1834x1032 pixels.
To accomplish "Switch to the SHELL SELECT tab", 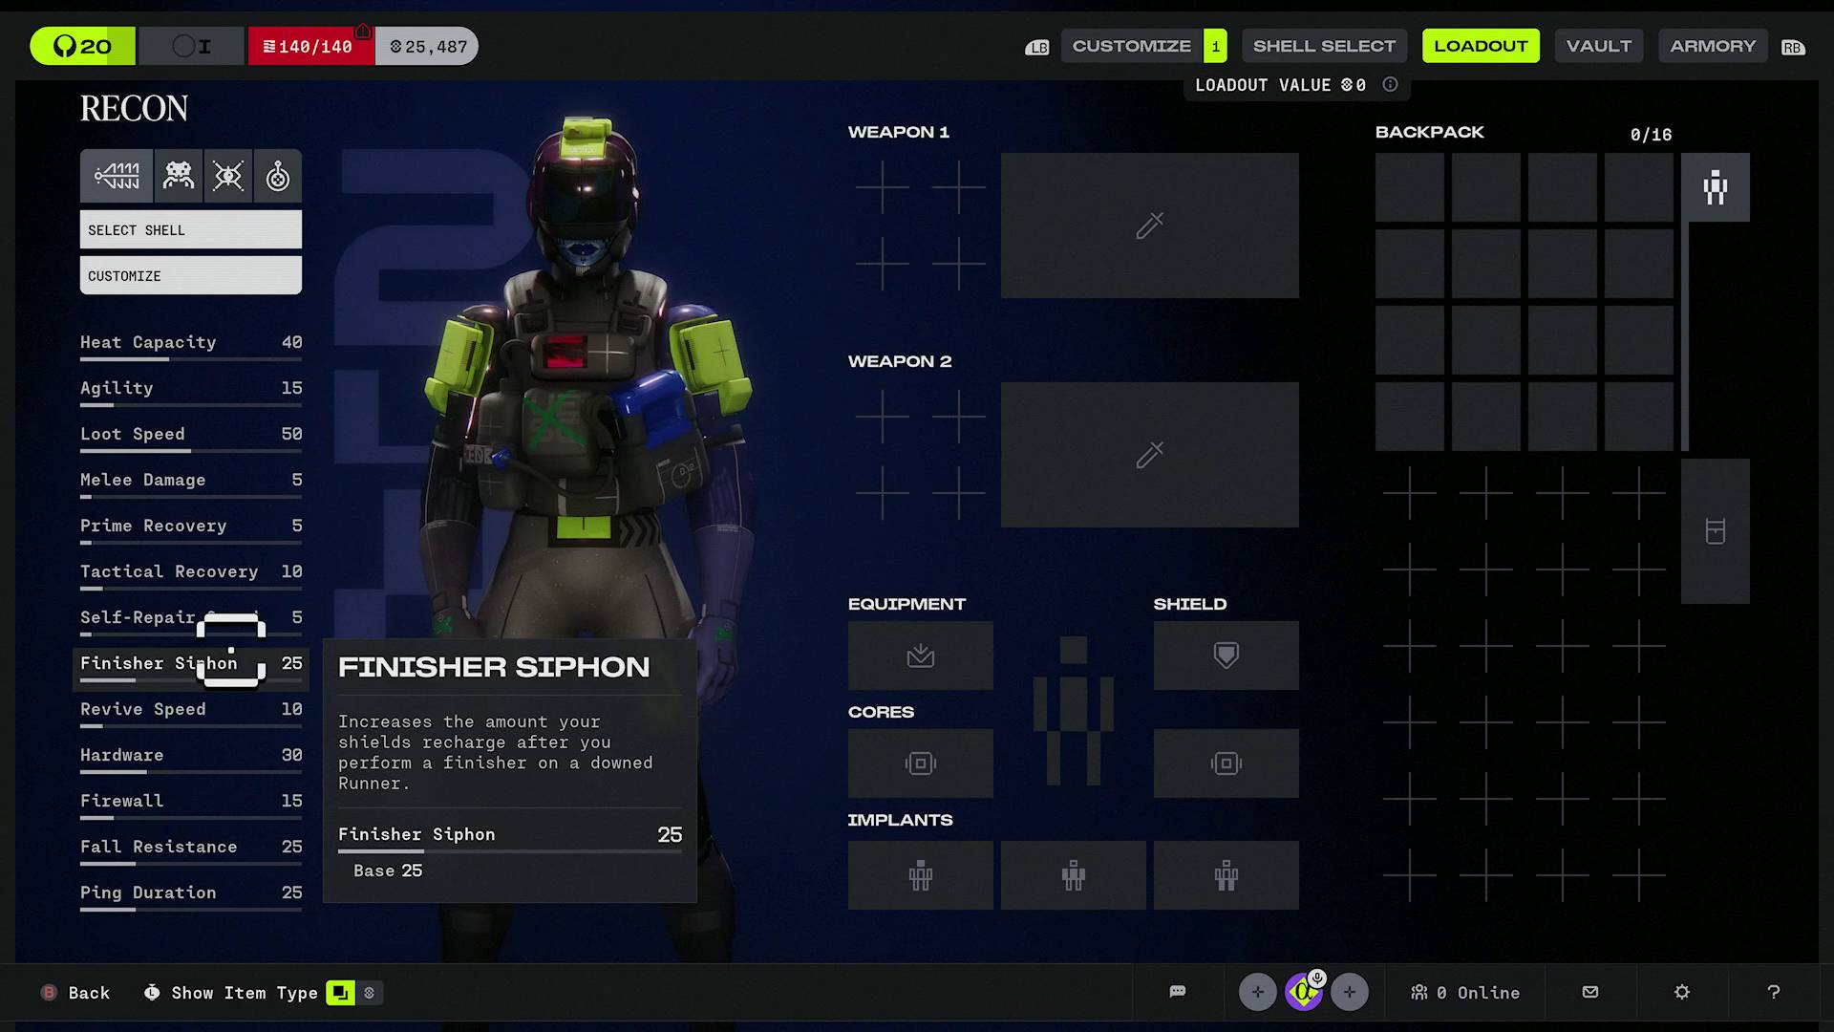I will pyautogui.click(x=1324, y=45).
